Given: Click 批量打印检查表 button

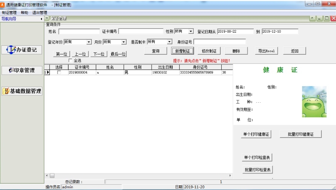Looking at the screenshot, I should [258, 170].
